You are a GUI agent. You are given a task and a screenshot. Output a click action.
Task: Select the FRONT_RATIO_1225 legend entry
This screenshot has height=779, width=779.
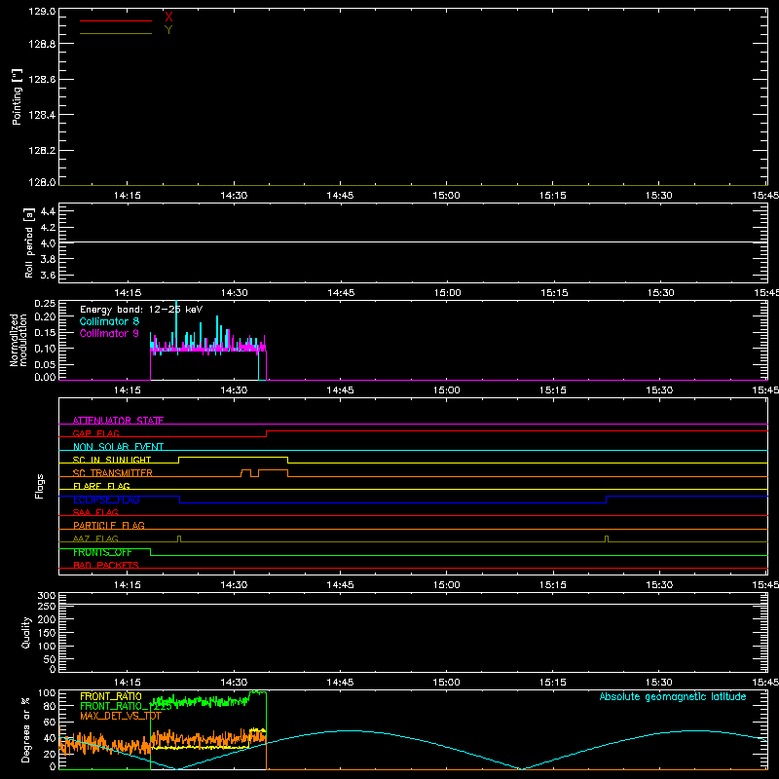coord(127,706)
